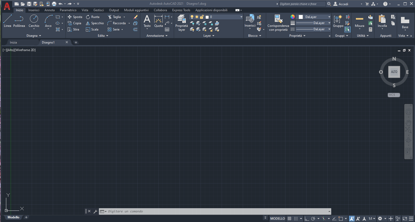Image resolution: width=415 pixels, height=222 pixels.
Task: Switch to the Inserisci ribbon tab
Action: tap(34, 10)
